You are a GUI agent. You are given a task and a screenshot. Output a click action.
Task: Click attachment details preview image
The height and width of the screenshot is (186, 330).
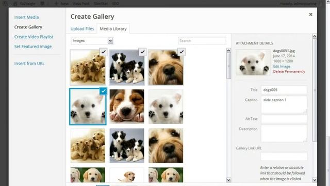[x=253, y=63]
